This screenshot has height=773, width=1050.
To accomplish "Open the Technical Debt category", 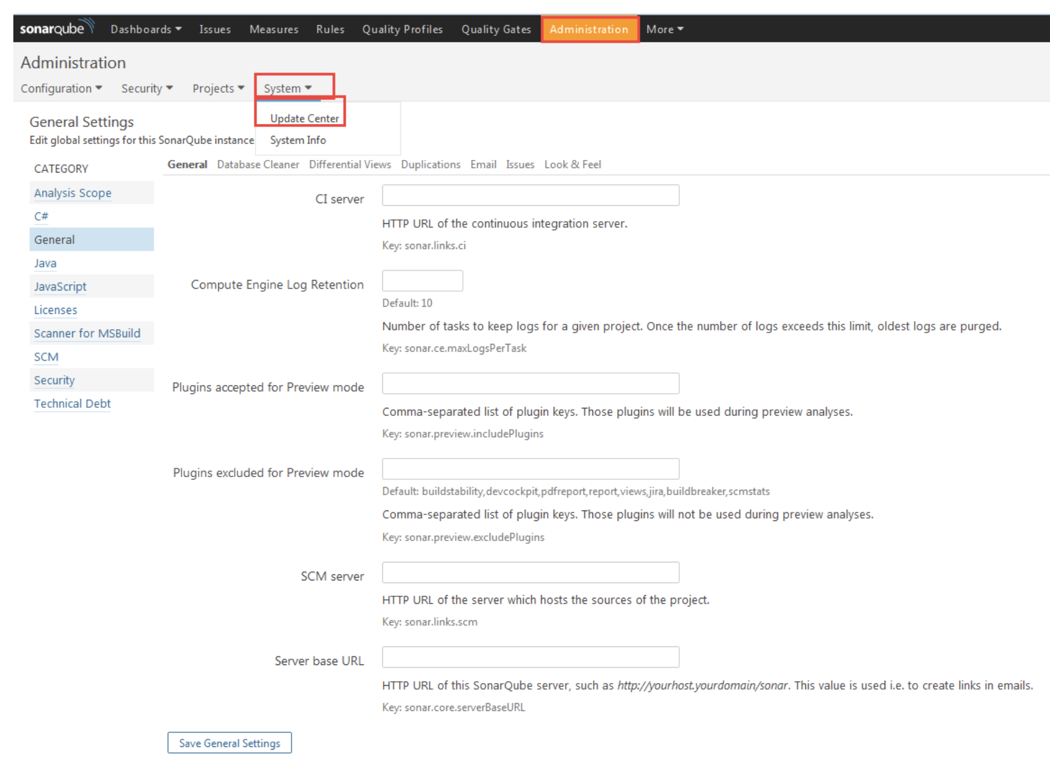I will coord(72,404).
